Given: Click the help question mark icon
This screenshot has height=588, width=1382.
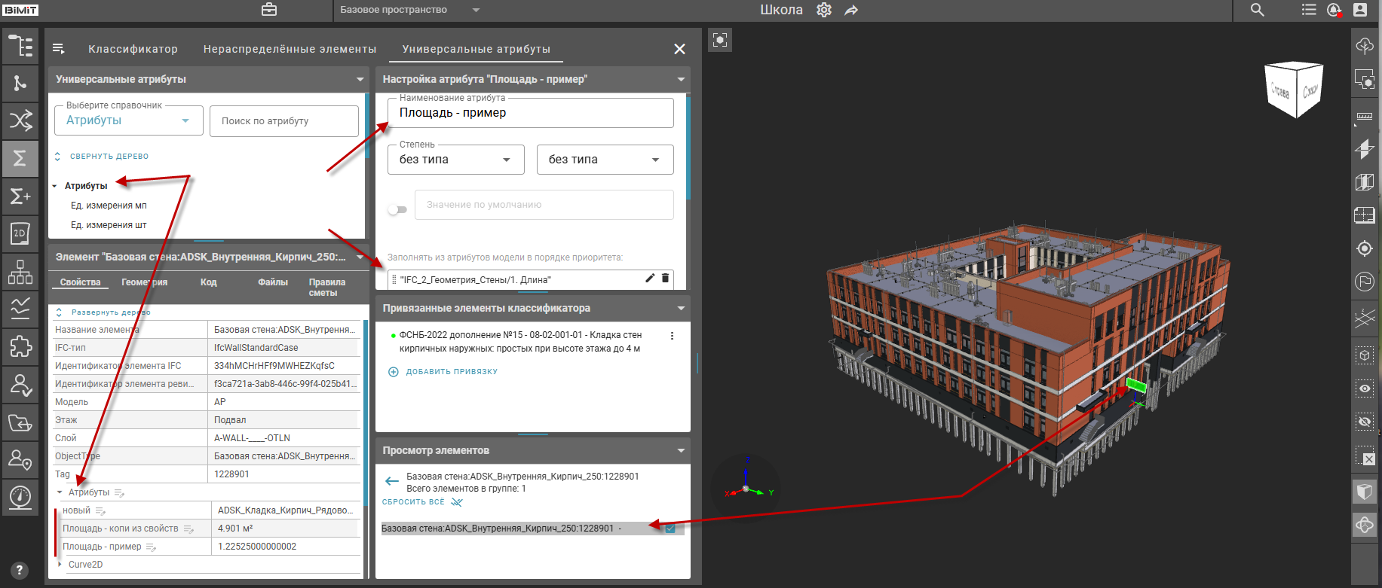Looking at the screenshot, I should [20, 571].
